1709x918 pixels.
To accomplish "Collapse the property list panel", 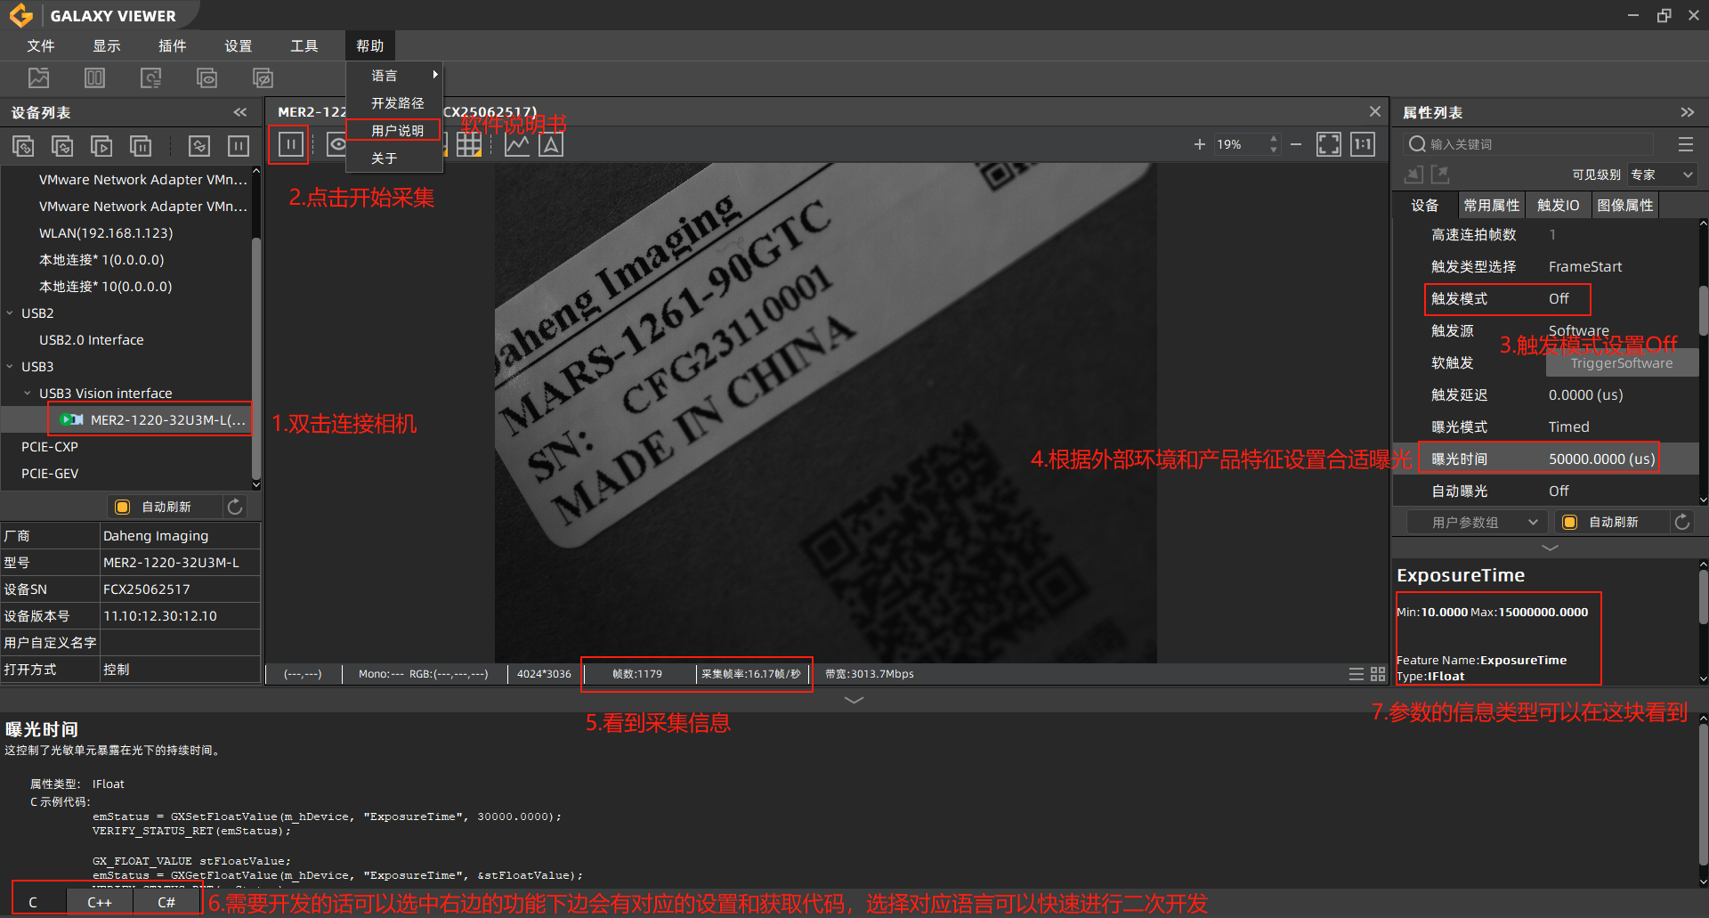I will [x=1688, y=112].
